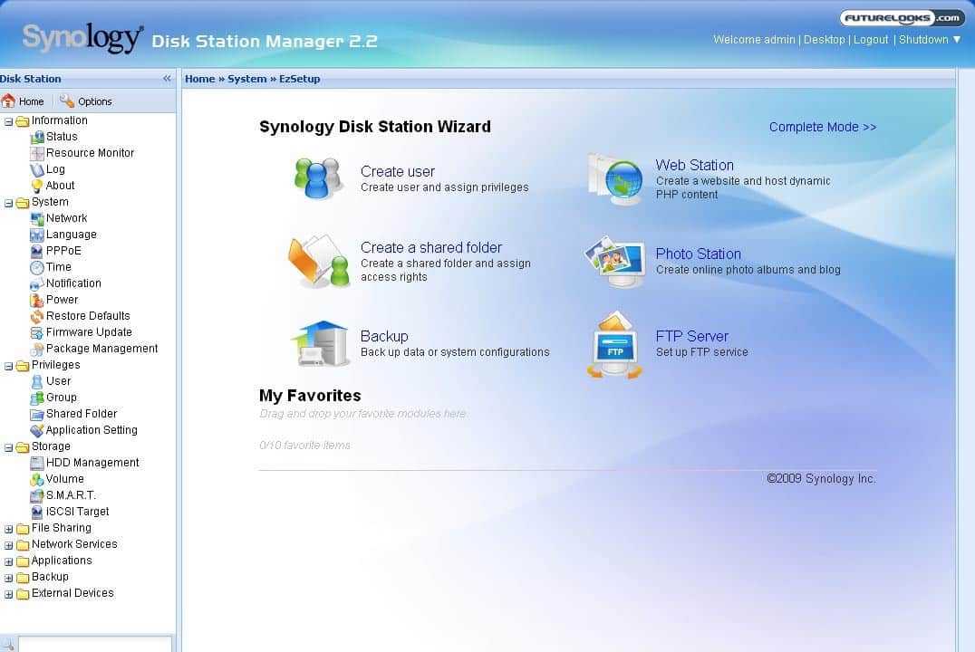Expand the Network Services tree folder

tap(9, 545)
